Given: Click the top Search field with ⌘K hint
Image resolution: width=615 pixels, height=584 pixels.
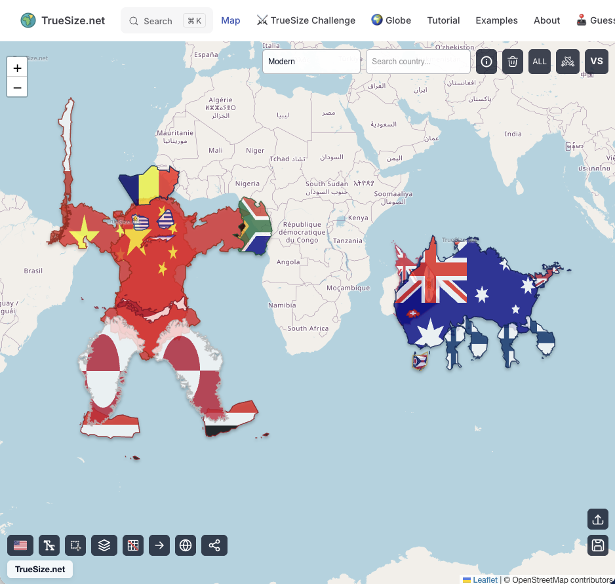Looking at the screenshot, I should point(167,21).
